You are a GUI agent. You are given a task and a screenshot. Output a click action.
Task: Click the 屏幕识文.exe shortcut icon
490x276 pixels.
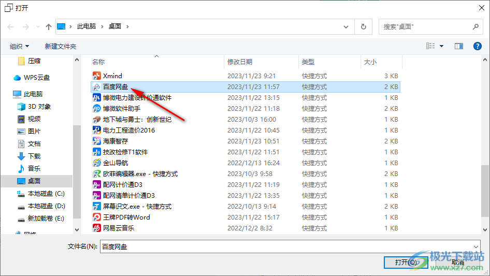coord(96,206)
